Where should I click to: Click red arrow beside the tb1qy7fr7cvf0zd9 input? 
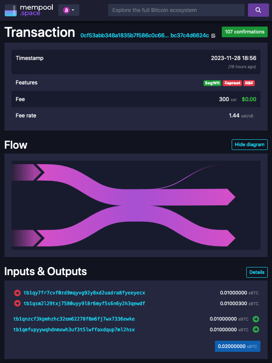(x=18, y=293)
